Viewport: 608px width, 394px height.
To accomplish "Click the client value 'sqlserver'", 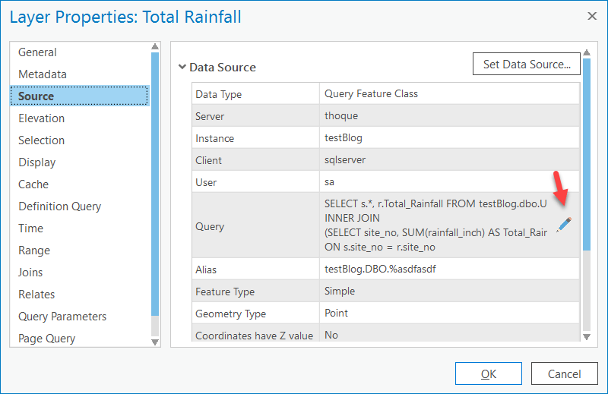I will coord(345,160).
